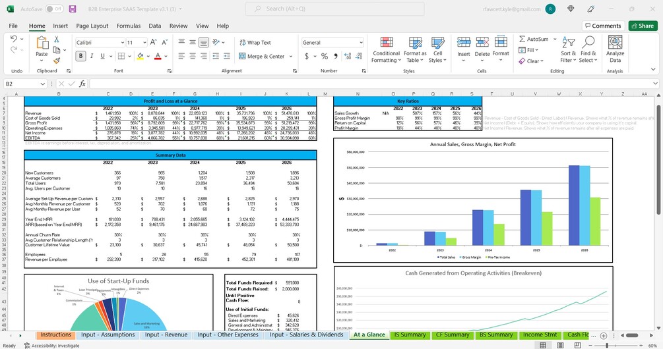Click the Insert Function fx icon
The image size is (663, 349).
coord(82,84)
